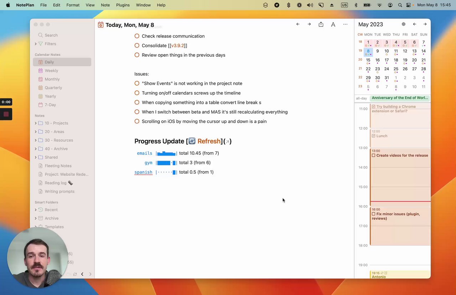Viewport: 456px width, 295px height.
Task: Complete task 'Consolidate [[v3.9.2]]'
Action: point(137,46)
